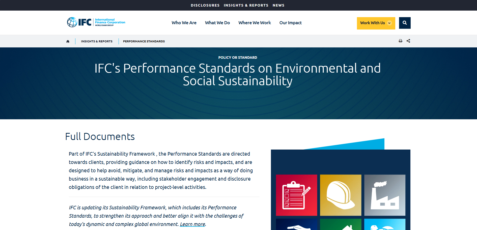Screen dimensions: 477x230
Task: Click the Learn more link
Action: pos(192,224)
